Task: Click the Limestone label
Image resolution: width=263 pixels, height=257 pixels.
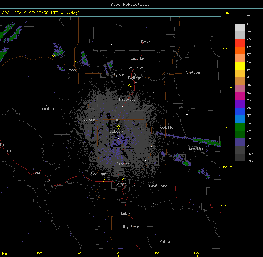Action: tap(47, 109)
